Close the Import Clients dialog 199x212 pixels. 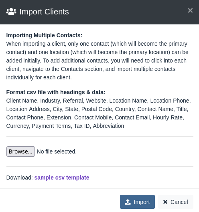[x=190, y=10]
